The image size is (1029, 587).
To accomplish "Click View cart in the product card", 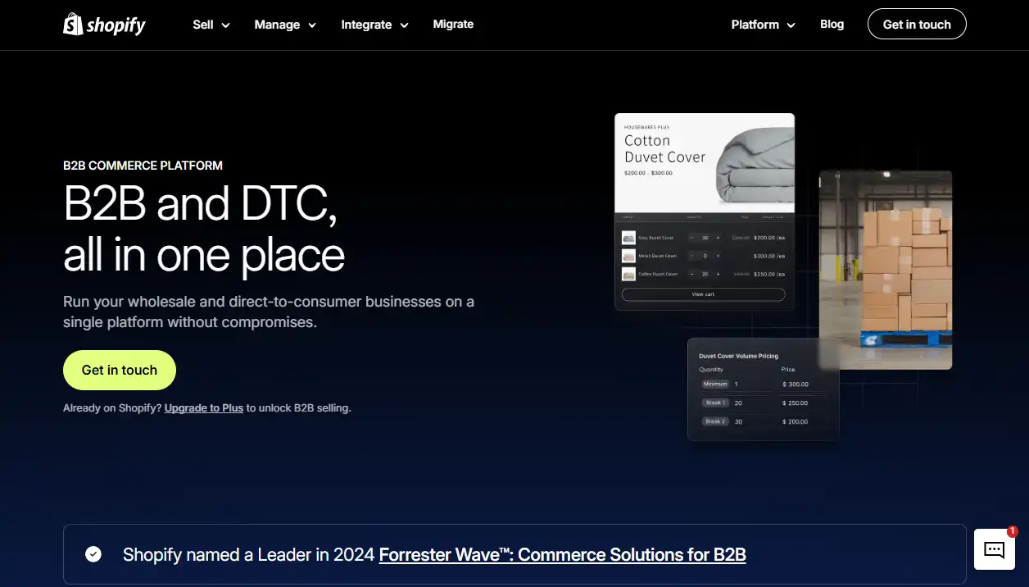I will (x=703, y=294).
